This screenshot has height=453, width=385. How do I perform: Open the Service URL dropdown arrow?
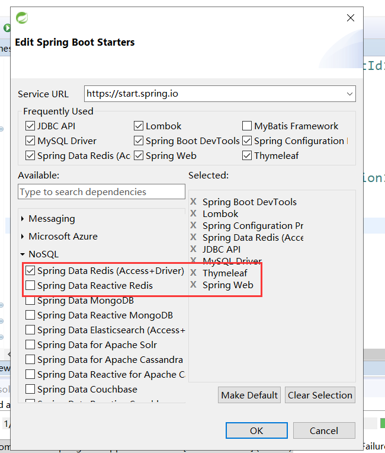tap(349, 94)
